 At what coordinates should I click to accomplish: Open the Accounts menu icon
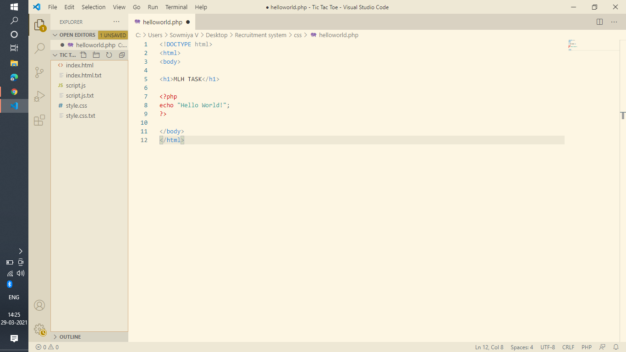(39, 305)
